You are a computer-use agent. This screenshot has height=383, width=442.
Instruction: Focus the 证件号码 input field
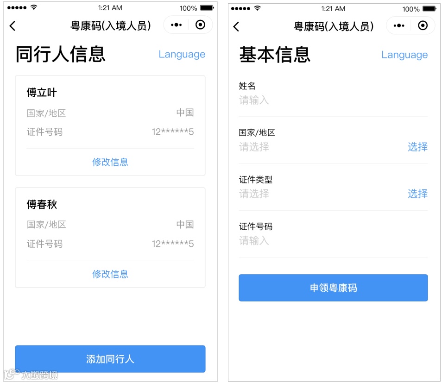coord(333,241)
